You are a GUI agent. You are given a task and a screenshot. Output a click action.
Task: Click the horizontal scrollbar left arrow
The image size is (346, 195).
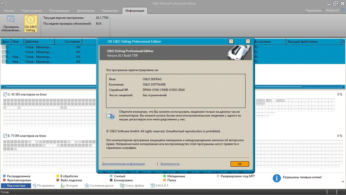2,87
